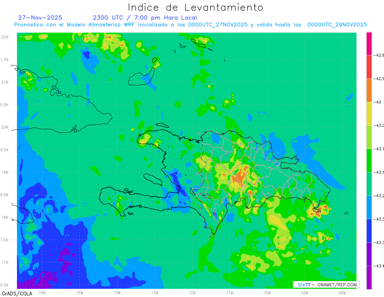Click the '-43.0' color bar value
This screenshot has width=384, height=297.
point(379,126)
